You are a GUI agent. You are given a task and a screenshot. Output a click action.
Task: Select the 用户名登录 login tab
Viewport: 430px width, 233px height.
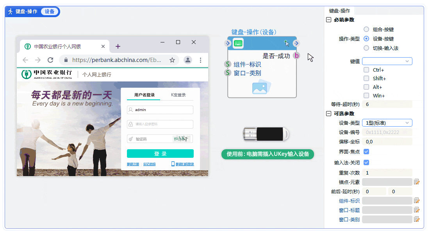tap(144, 95)
